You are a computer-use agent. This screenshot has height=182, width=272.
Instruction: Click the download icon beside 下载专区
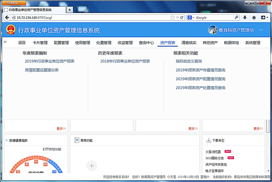pyautogui.click(x=209, y=140)
